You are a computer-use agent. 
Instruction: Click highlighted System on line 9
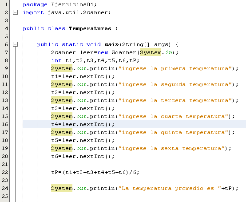[x=62, y=68]
